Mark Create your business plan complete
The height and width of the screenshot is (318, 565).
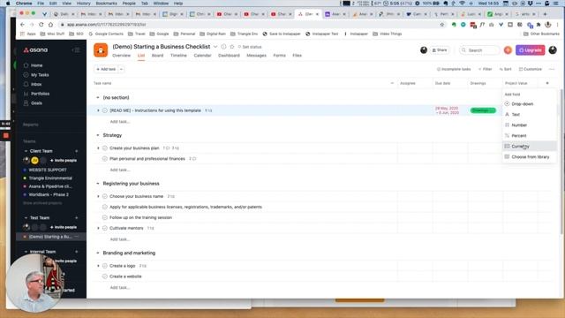pos(105,148)
